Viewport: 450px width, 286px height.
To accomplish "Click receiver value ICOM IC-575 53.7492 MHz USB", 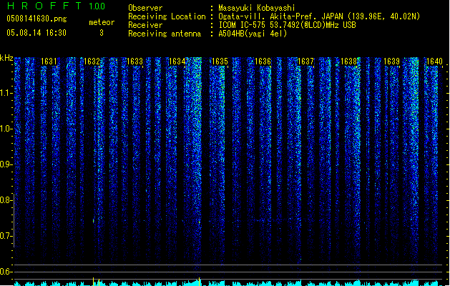I will 287,25.
